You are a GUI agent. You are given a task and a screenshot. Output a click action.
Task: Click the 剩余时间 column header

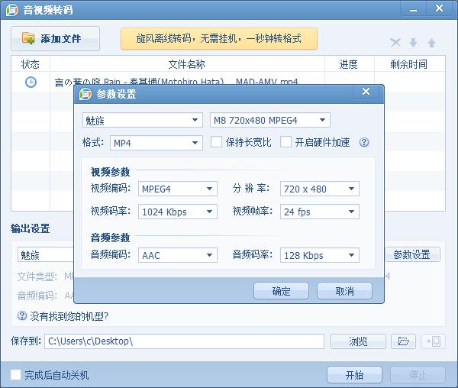pyautogui.click(x=409, y=64)
